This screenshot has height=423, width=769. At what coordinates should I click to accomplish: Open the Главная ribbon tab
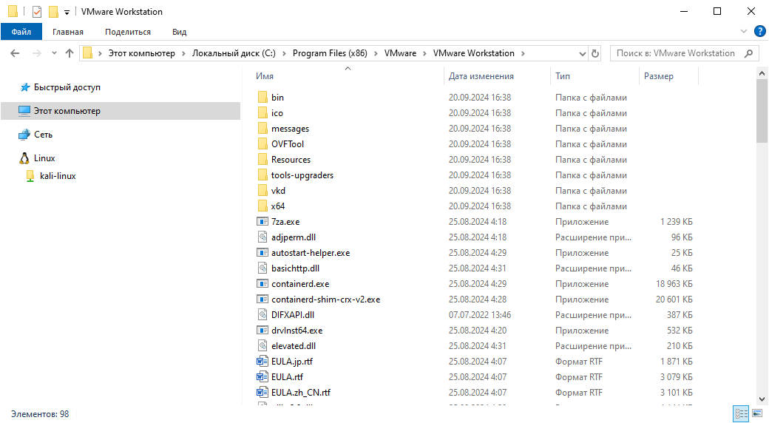68,32
